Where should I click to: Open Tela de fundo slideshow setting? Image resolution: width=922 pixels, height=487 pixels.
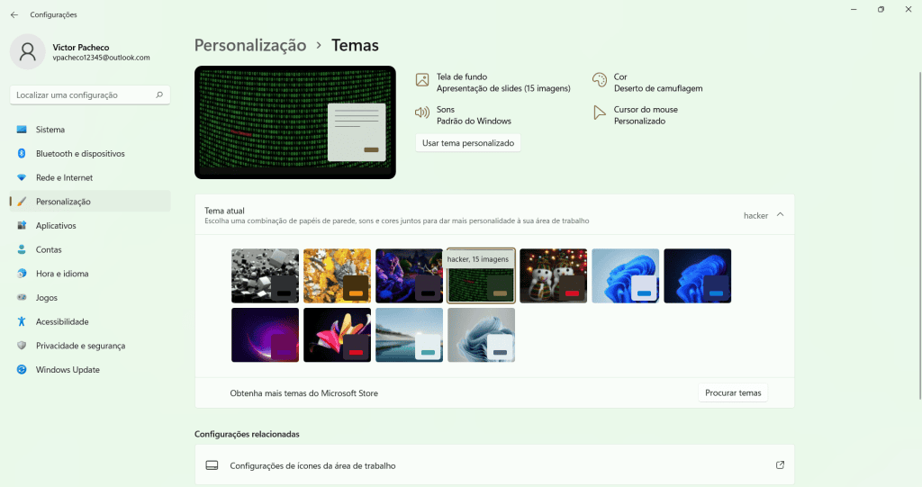point(493,82)
